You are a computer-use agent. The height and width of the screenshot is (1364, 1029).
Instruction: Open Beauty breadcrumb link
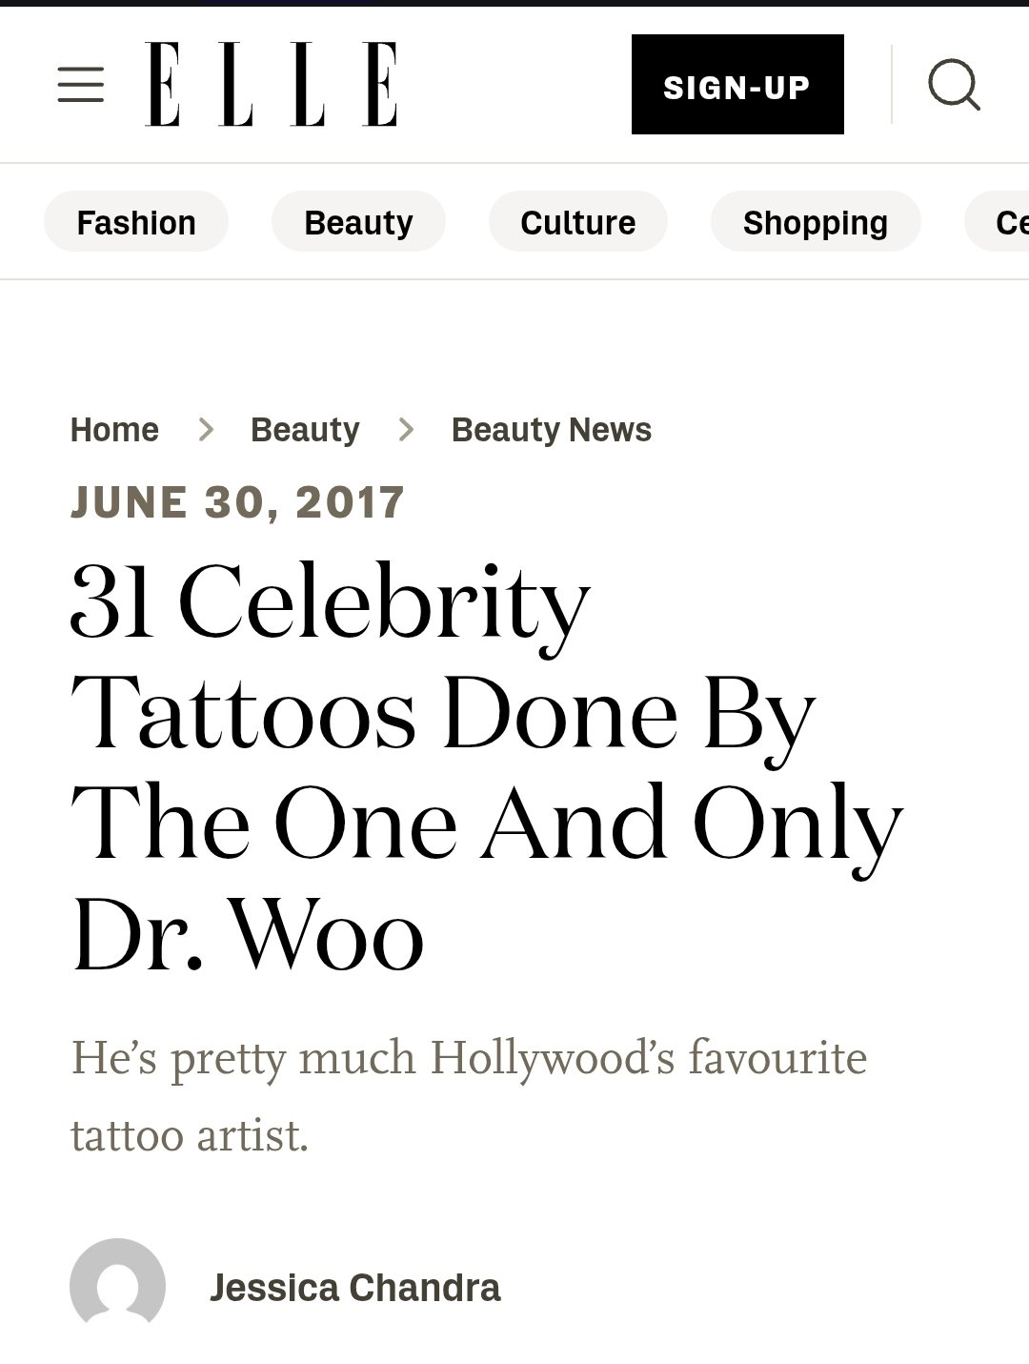click(305, 430)
